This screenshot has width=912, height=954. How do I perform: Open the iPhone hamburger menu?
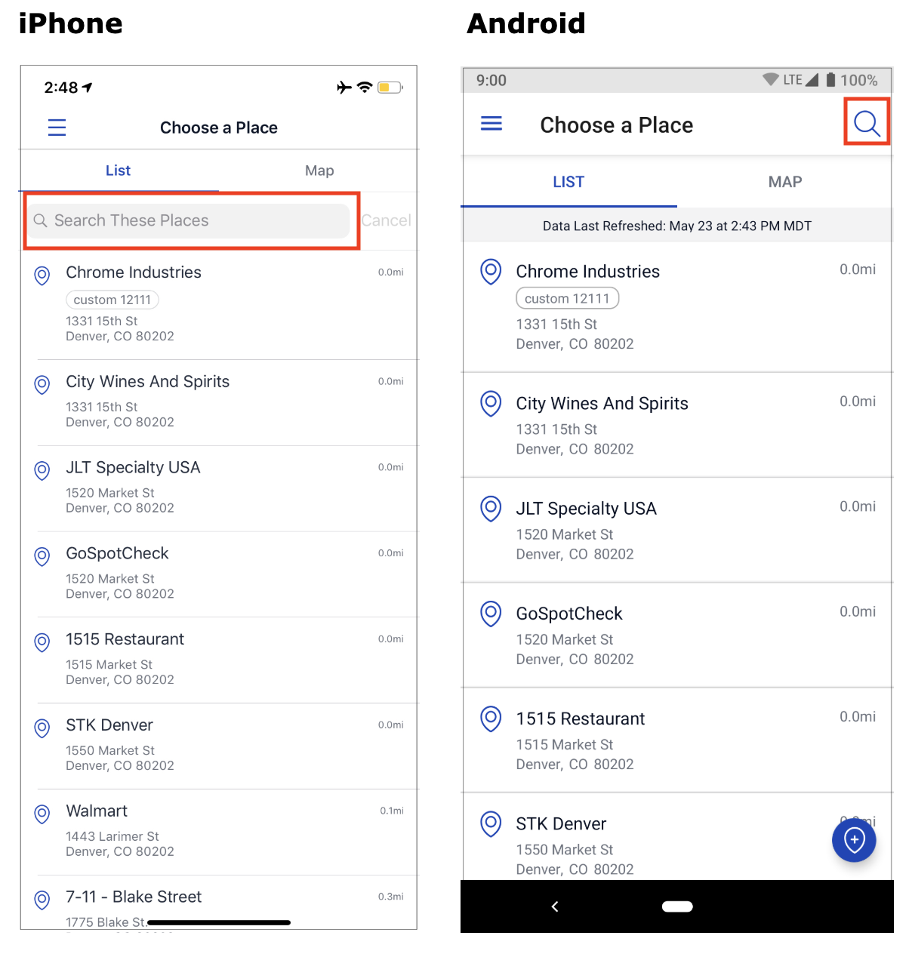click(x=57, y=128)
